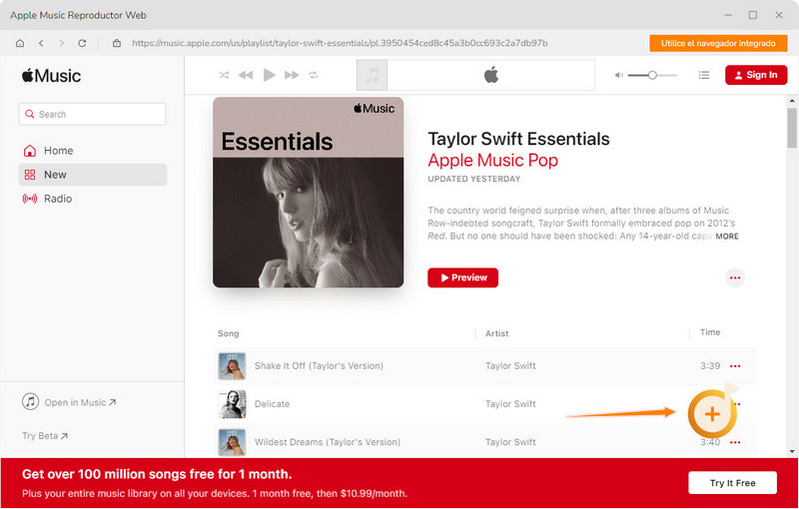Open the Apple Music Pop curator link

click(492, 160)
